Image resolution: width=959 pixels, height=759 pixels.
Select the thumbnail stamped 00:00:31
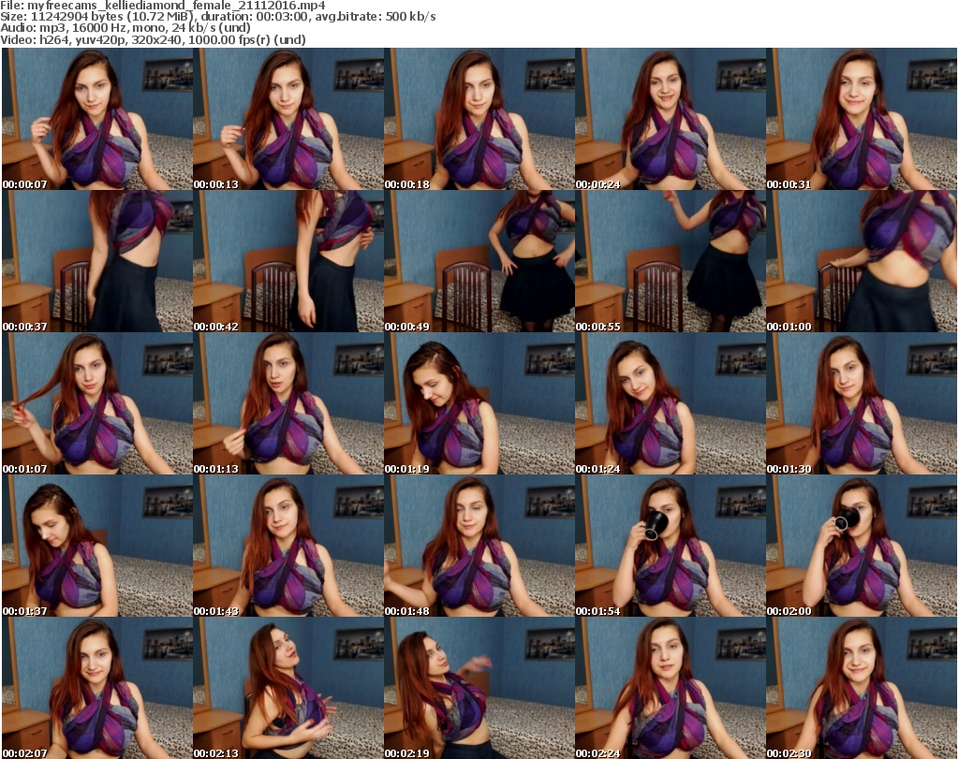tap(862, 119)
